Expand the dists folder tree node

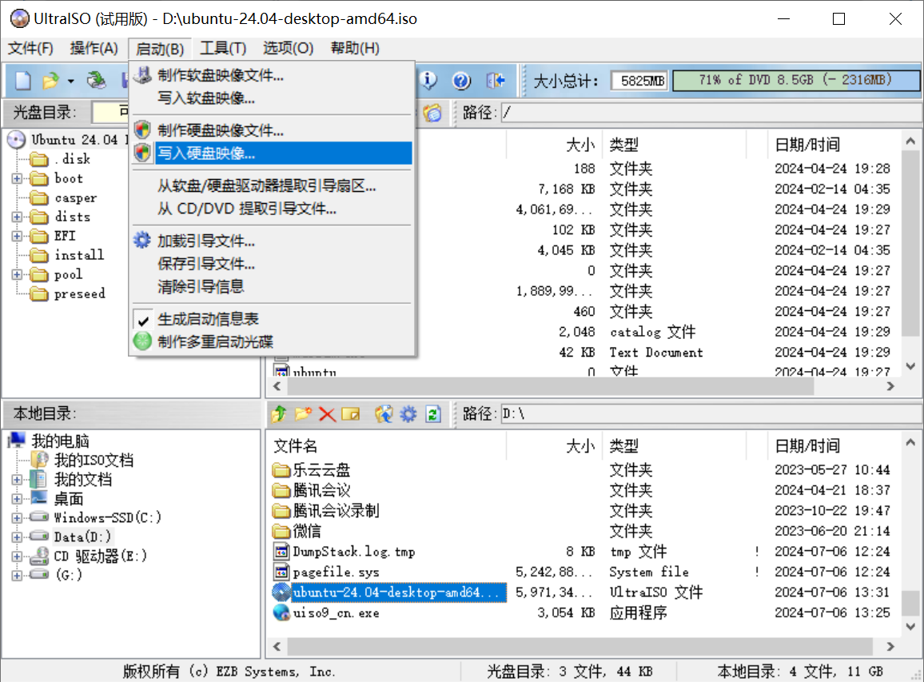[17, 217]
